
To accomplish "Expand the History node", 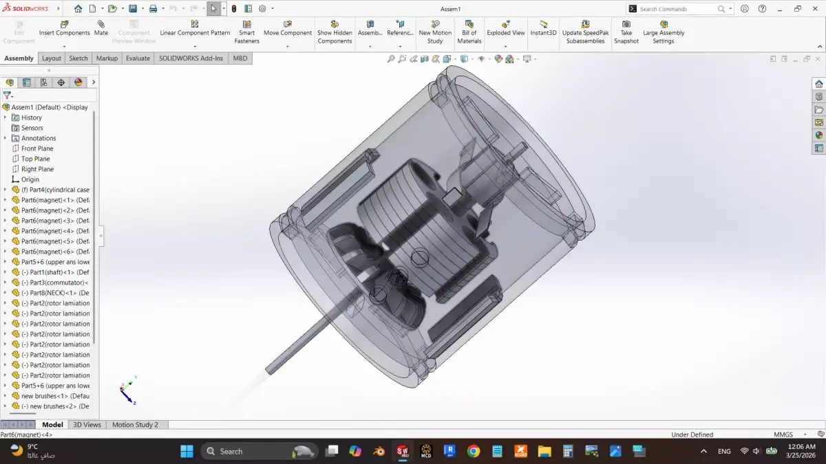I will pos(5,118).
